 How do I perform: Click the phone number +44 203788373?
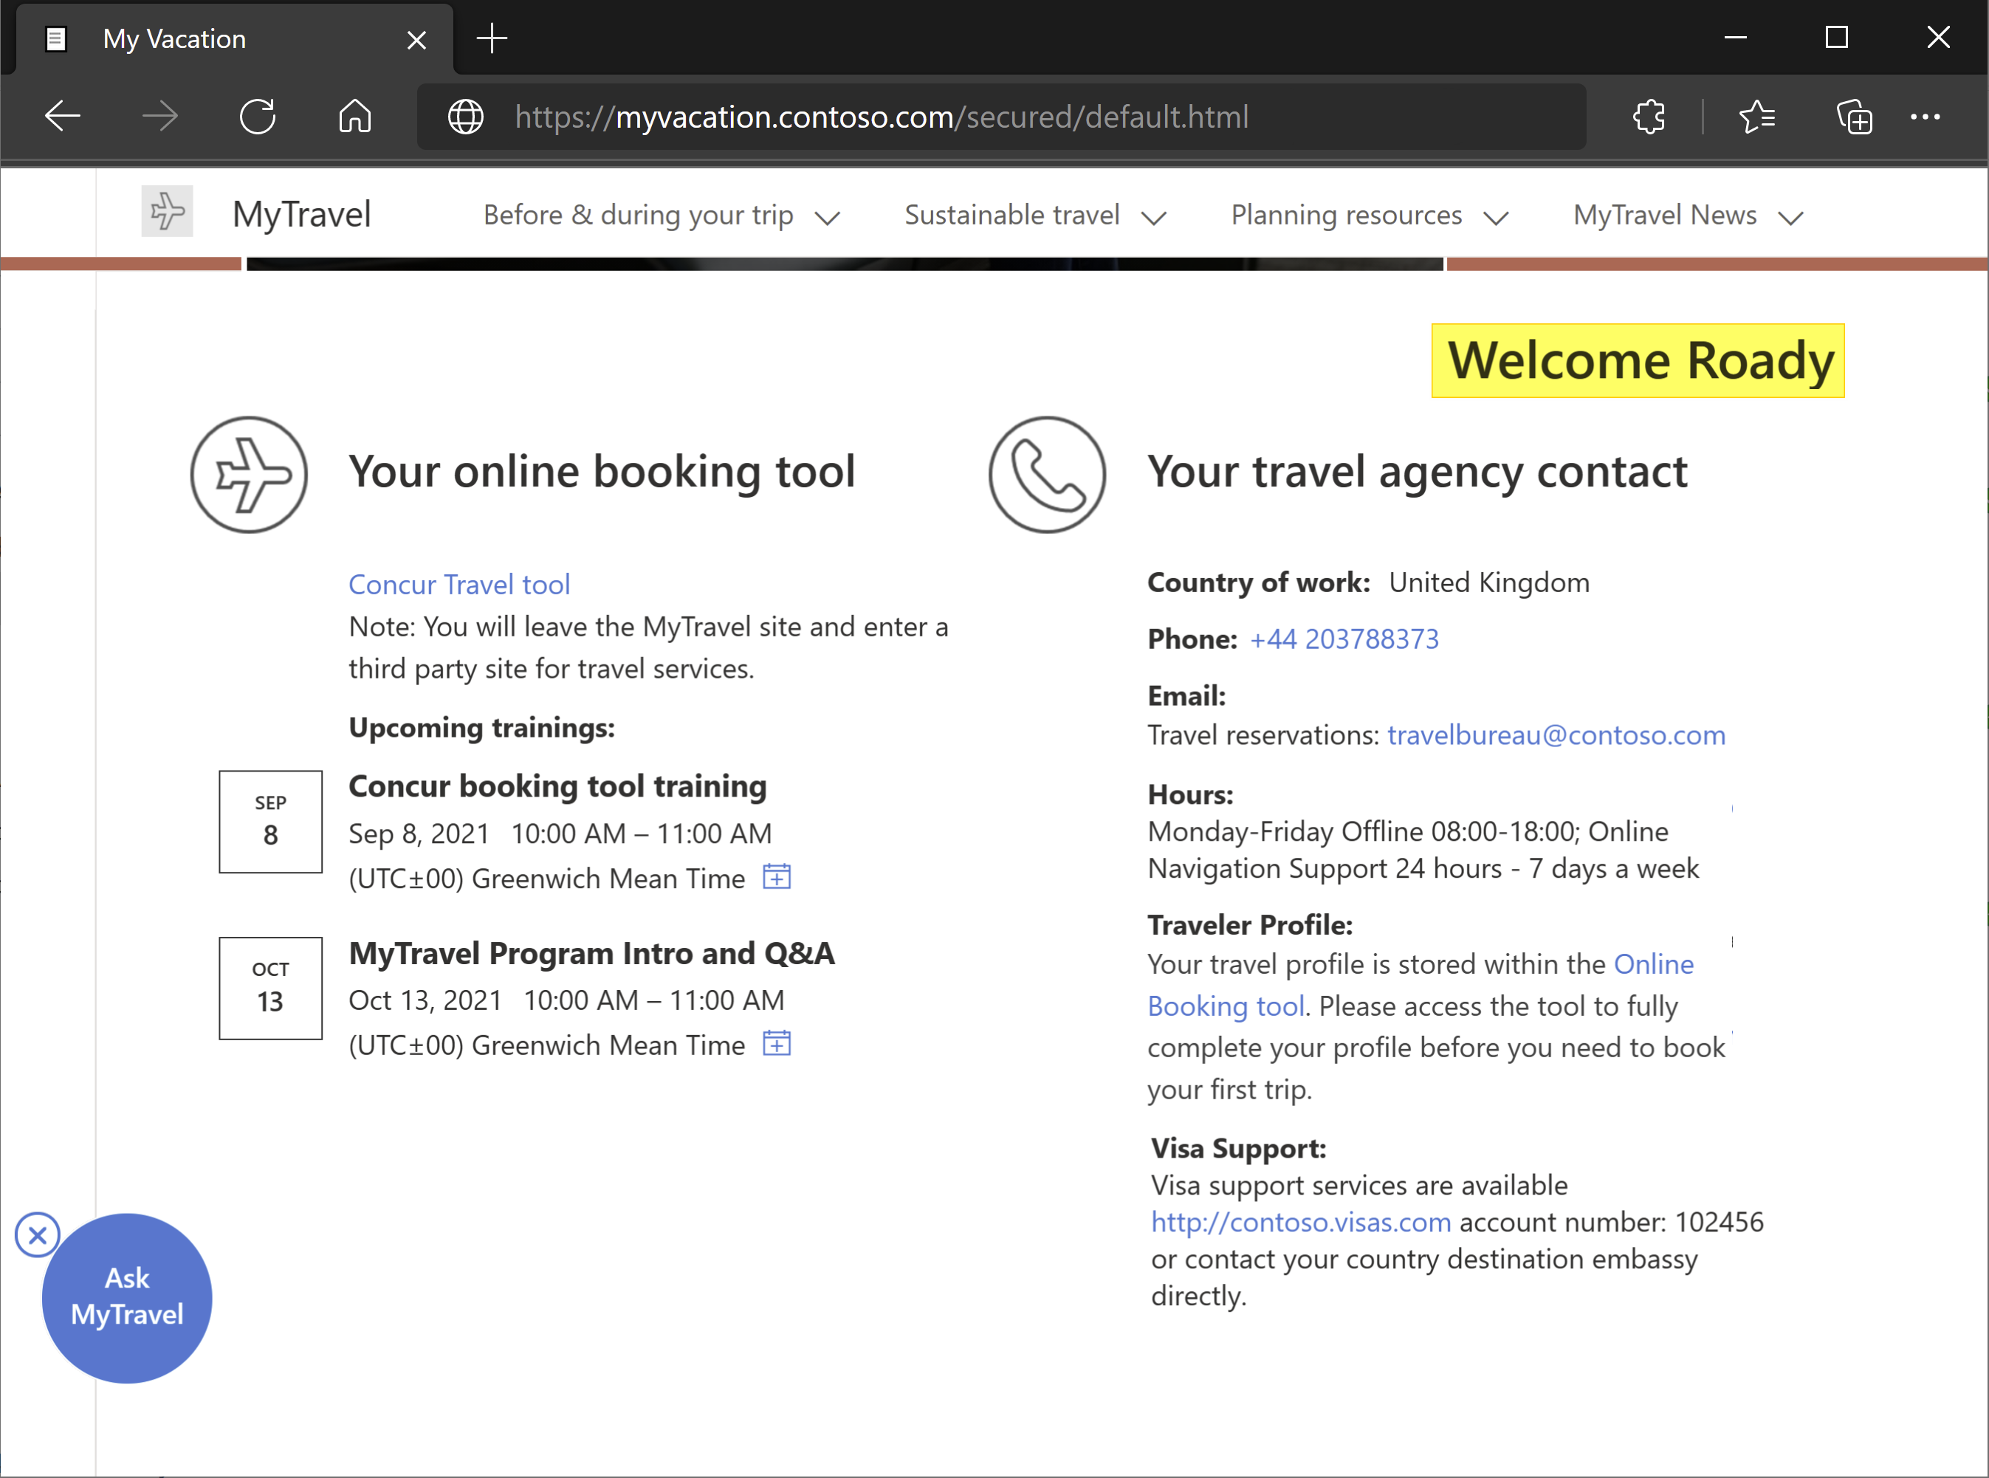coord(1344,638)
